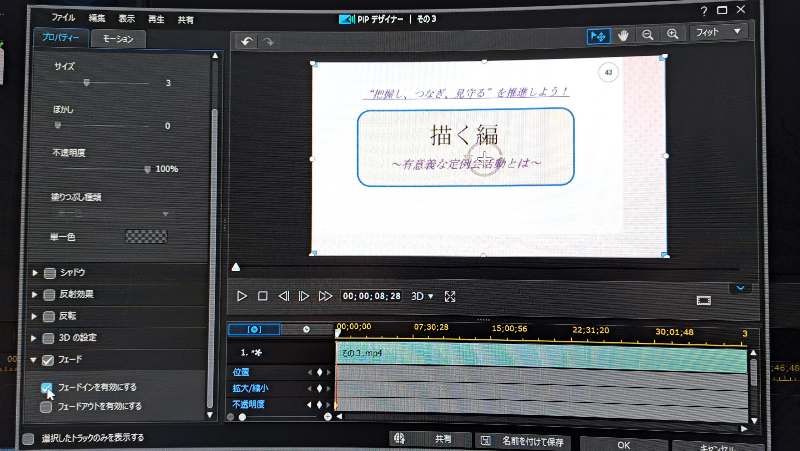Click the zoom out magnifier
The image size is (800, 451).
647,35
